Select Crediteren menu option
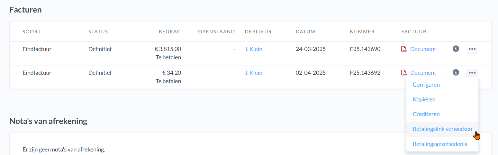 click(x=426, y=114)
